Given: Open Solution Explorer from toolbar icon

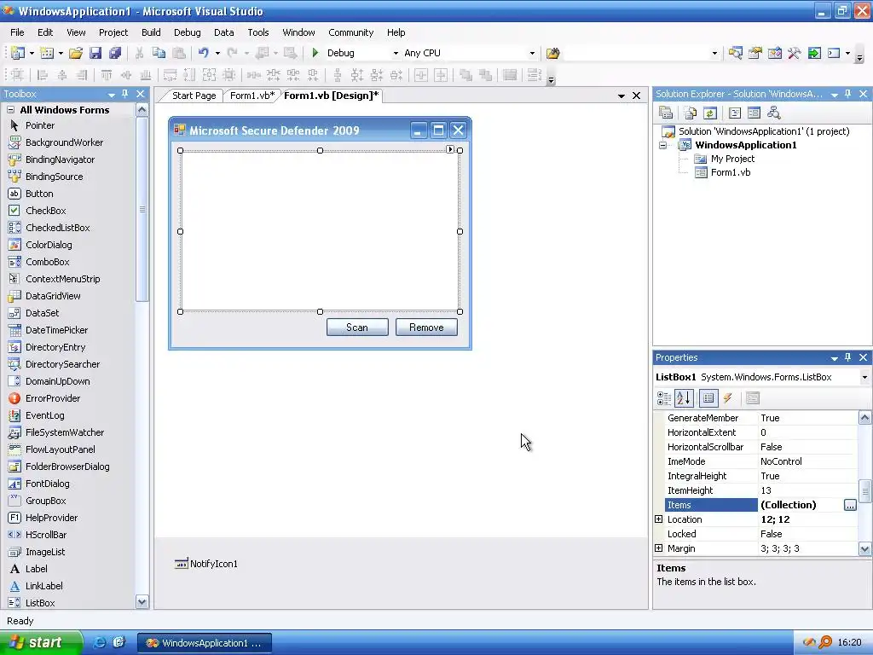Looking at the screenshot, I should point(735,53).
